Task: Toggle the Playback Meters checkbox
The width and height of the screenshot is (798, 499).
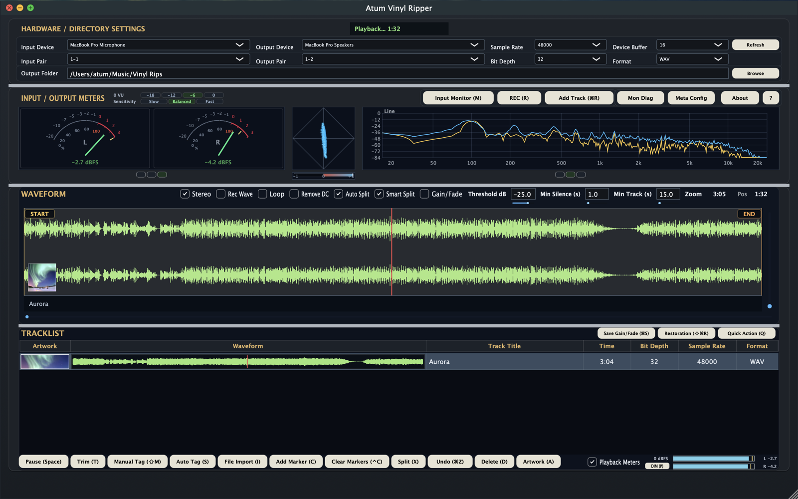Action: point(593,462)
